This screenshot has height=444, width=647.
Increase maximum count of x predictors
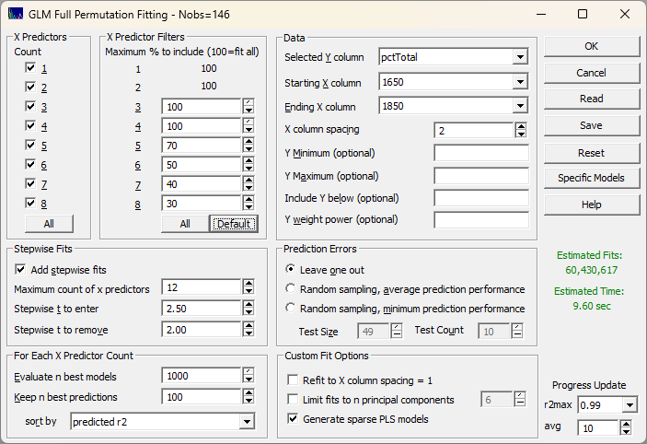click(248, 286)
